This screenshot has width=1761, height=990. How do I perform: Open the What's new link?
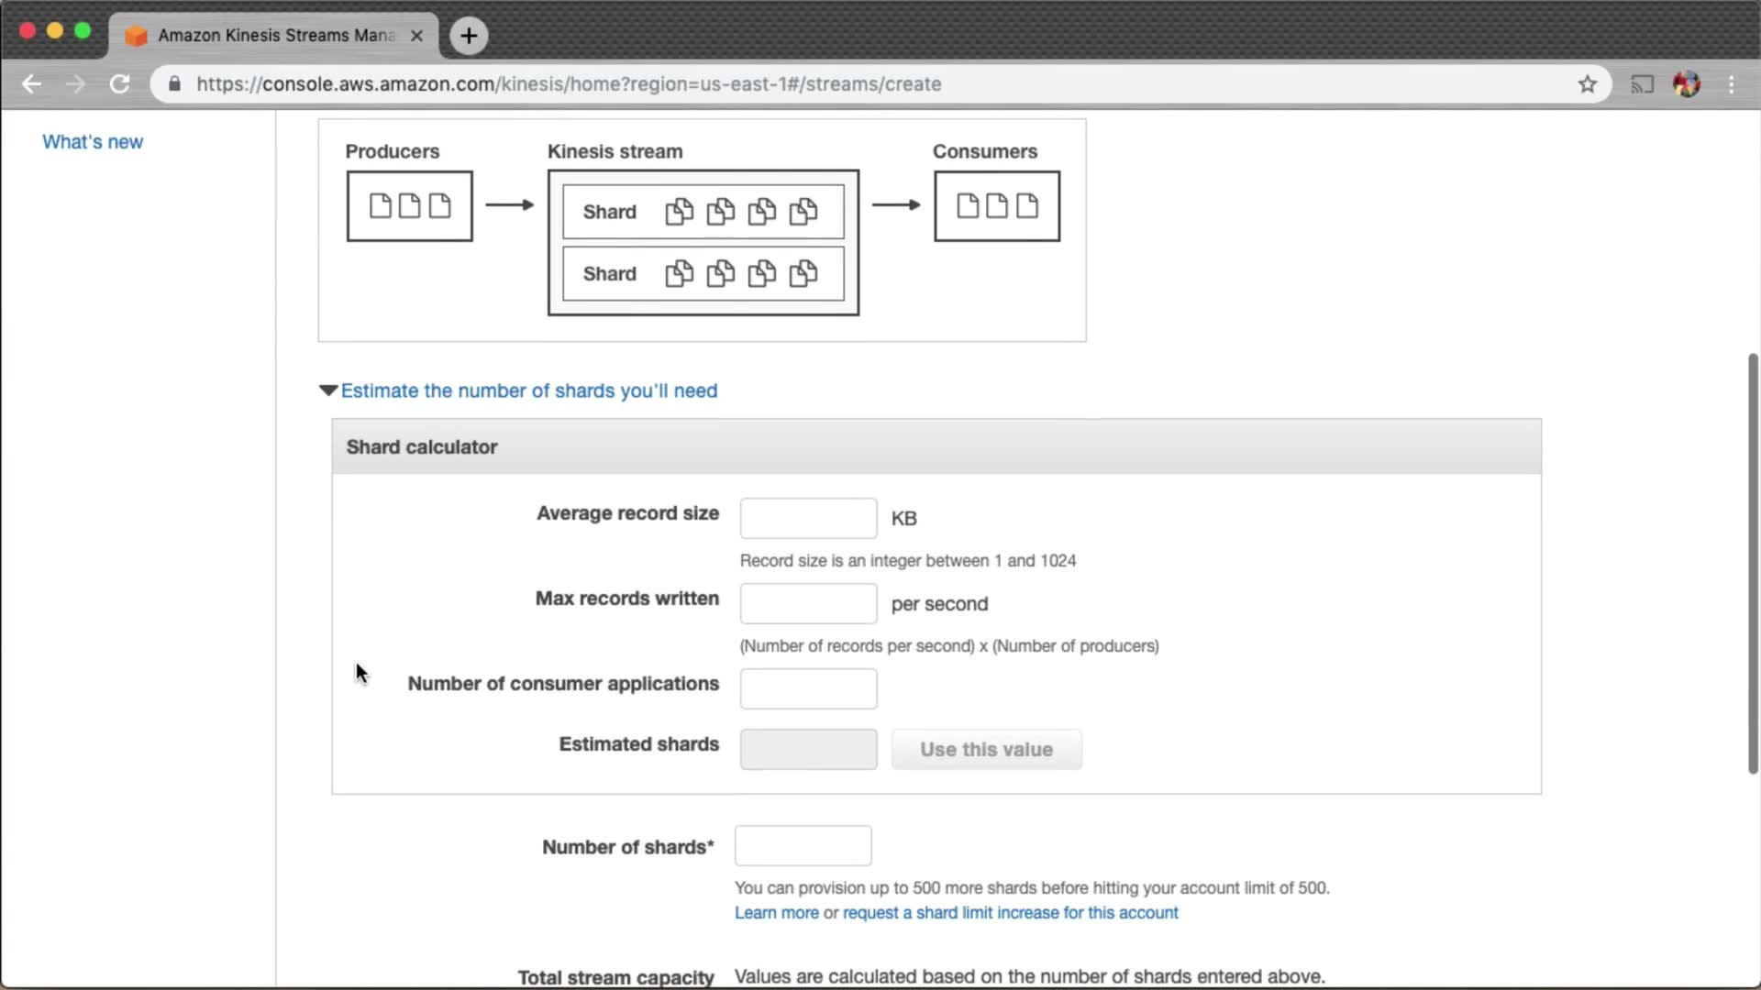[x=93, y=142]
